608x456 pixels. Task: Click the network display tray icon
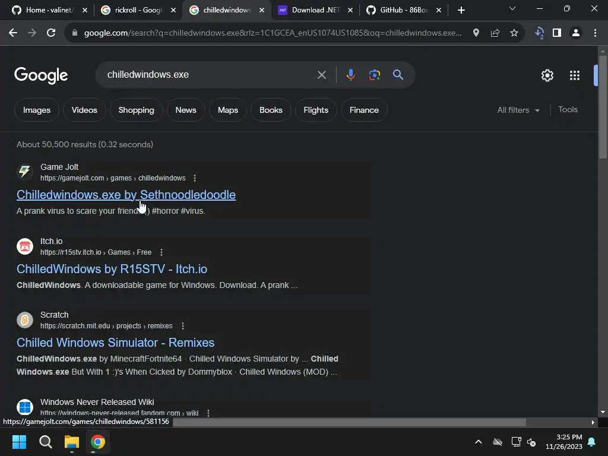pos(516,442)
